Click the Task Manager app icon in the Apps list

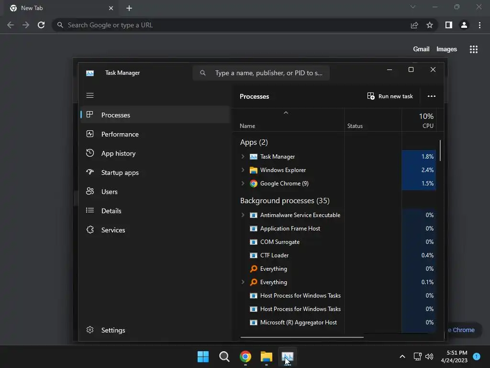coord(254,157)
